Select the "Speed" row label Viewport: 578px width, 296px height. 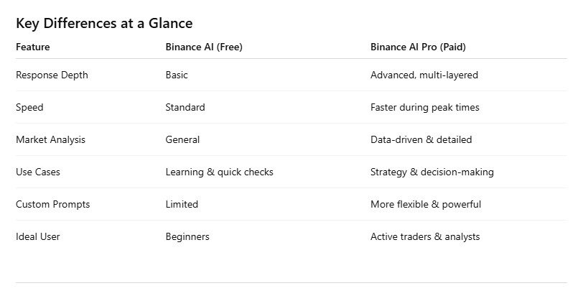coord(29,108)
